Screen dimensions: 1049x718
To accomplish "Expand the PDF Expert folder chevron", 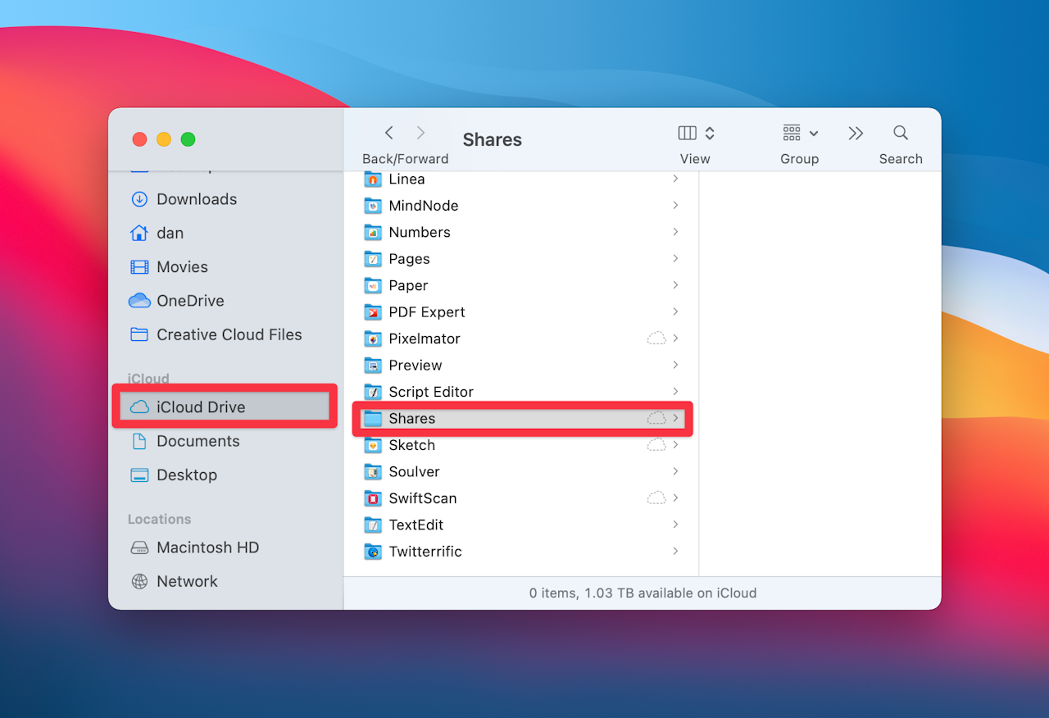I will tap(675, 311).
